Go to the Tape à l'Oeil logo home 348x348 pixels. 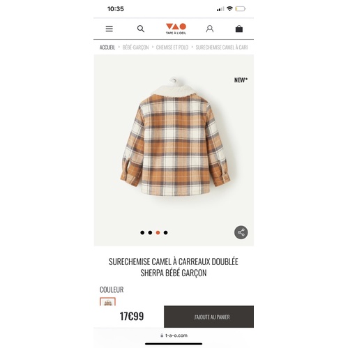click(x=176, y=29)
